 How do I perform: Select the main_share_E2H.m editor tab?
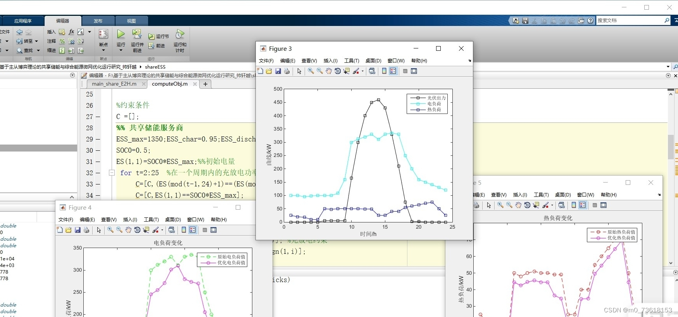(x=114, y=84)
